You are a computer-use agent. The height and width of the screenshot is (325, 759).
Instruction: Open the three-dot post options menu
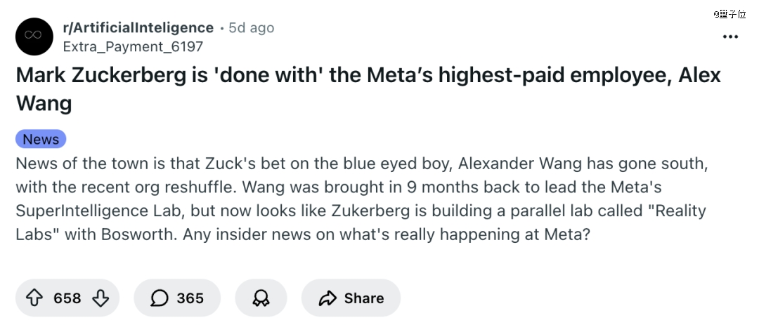pyautogui.click(x=730, y=37)
